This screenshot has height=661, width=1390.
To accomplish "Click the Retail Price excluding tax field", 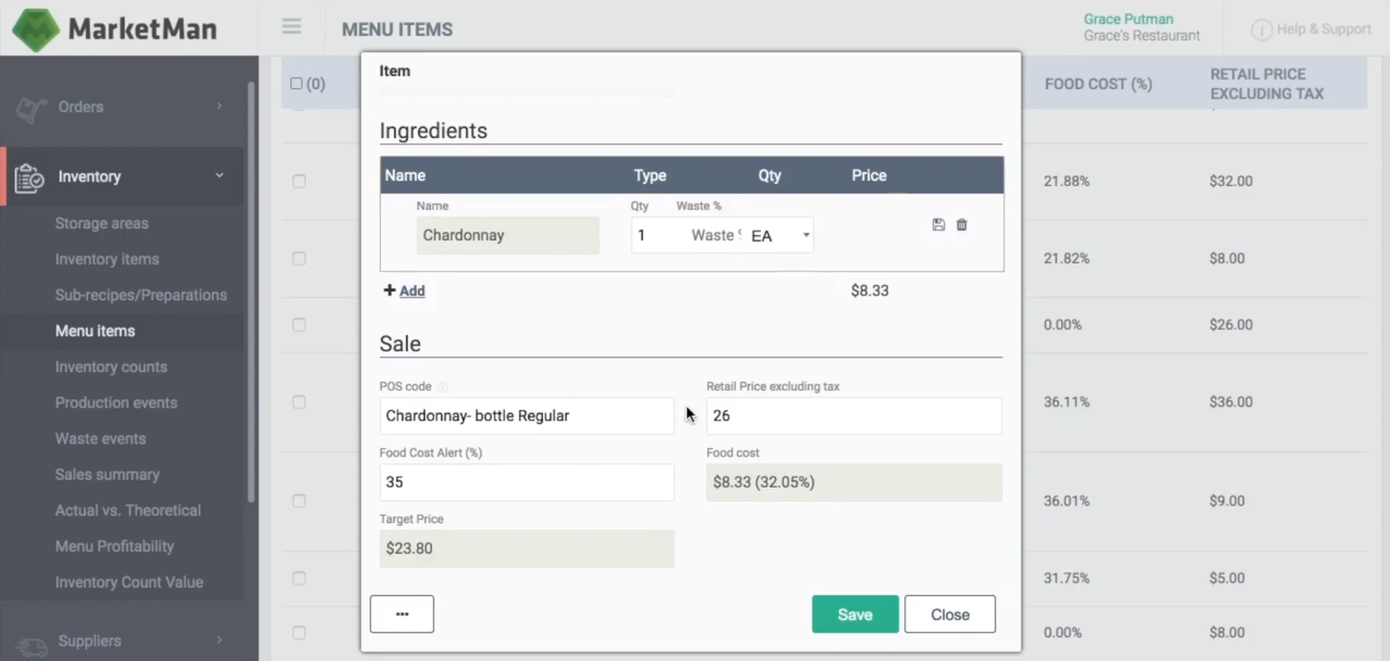I will point(853,416).
